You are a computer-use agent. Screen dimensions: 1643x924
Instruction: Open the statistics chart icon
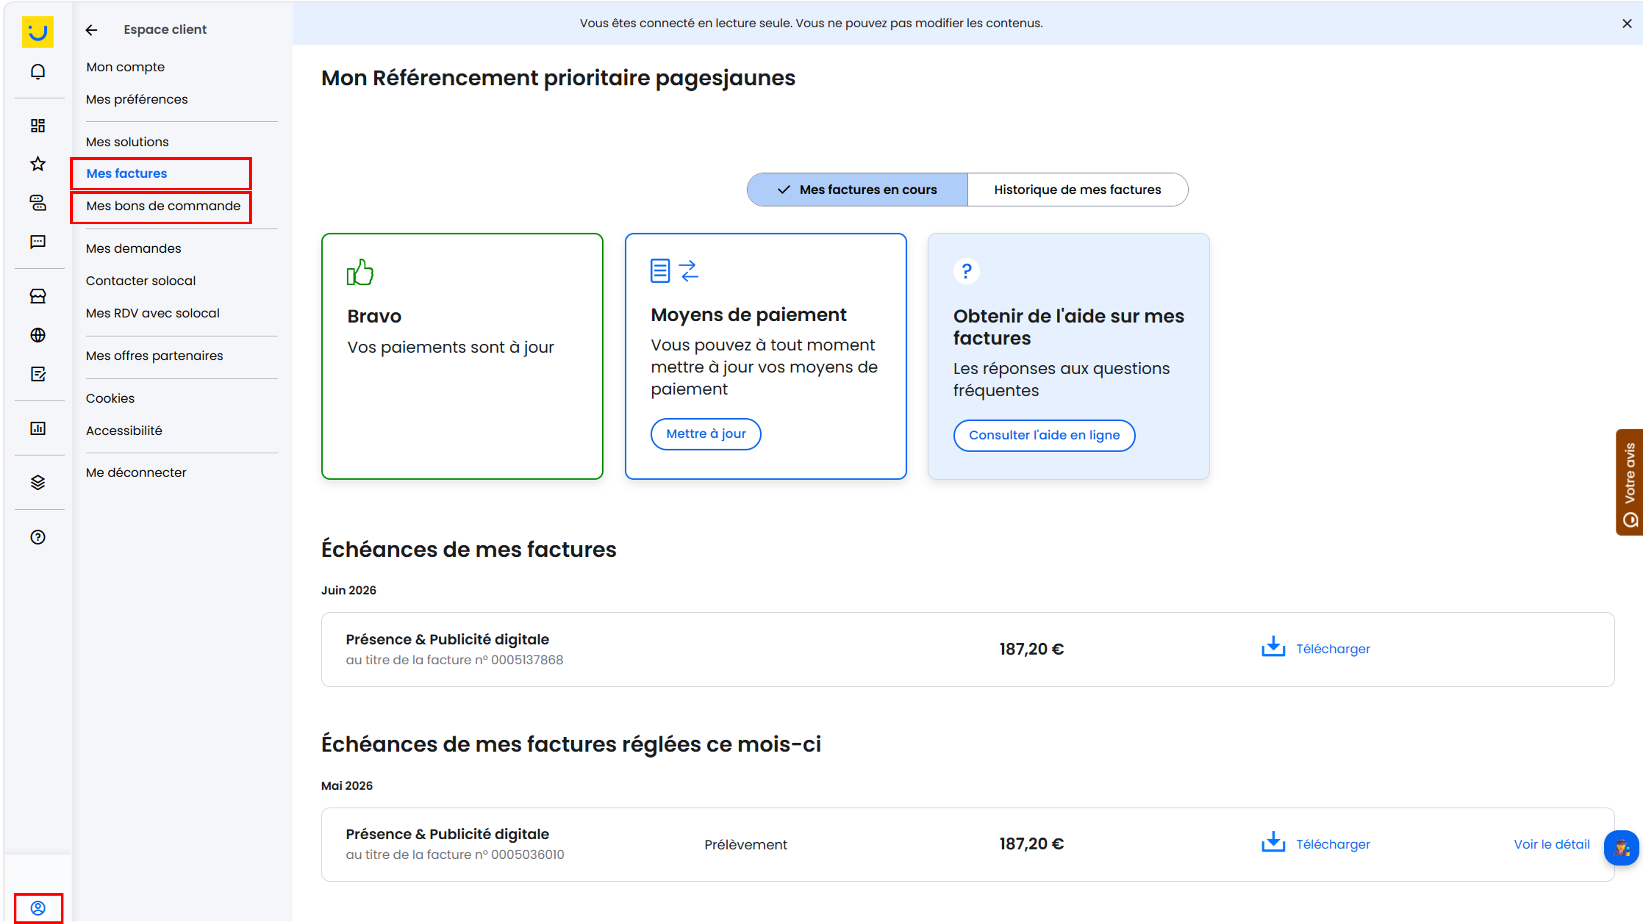(x=38, y=428)
